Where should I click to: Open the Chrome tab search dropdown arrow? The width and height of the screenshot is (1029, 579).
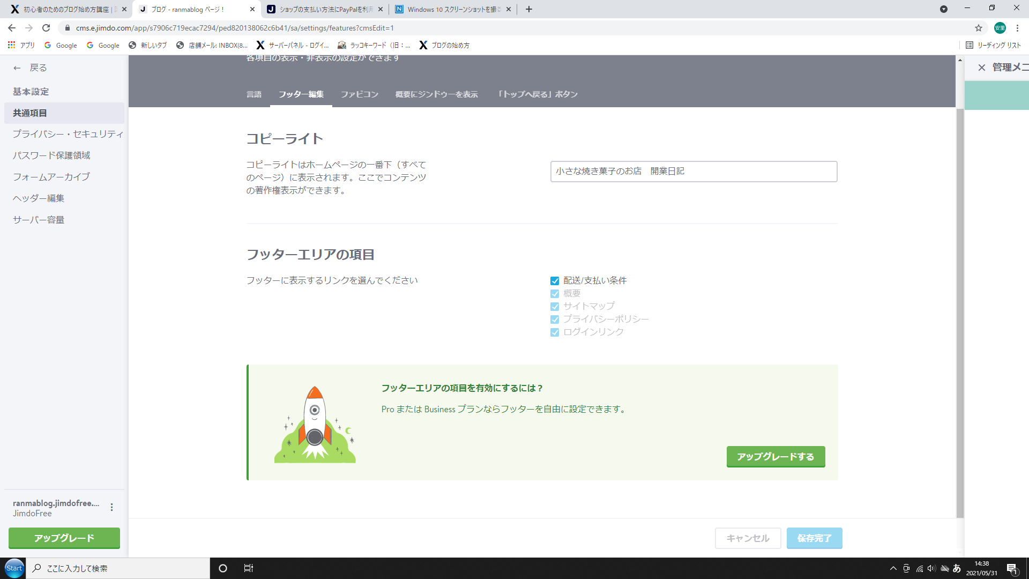pyautogui.click(x=943, y=9)
